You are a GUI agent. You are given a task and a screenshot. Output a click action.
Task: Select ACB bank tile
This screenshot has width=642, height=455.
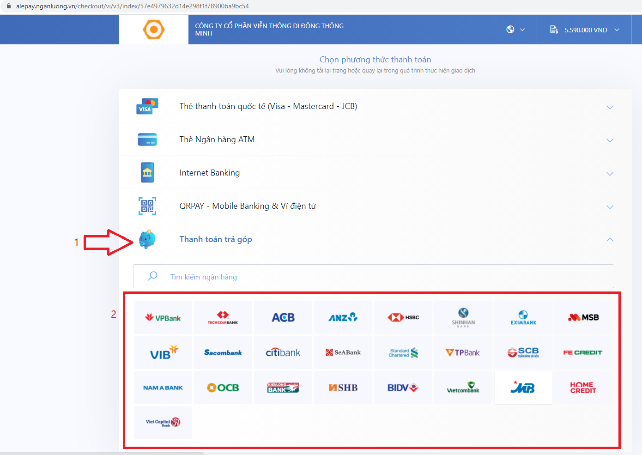283,317
